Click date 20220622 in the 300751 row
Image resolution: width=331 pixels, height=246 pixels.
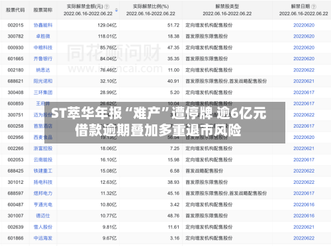[x=304, y=115]
